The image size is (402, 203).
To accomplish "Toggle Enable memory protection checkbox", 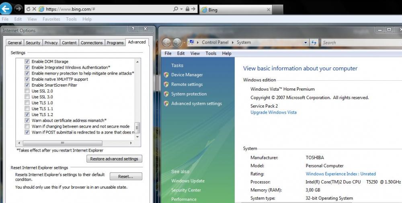I will coord(27,73).
